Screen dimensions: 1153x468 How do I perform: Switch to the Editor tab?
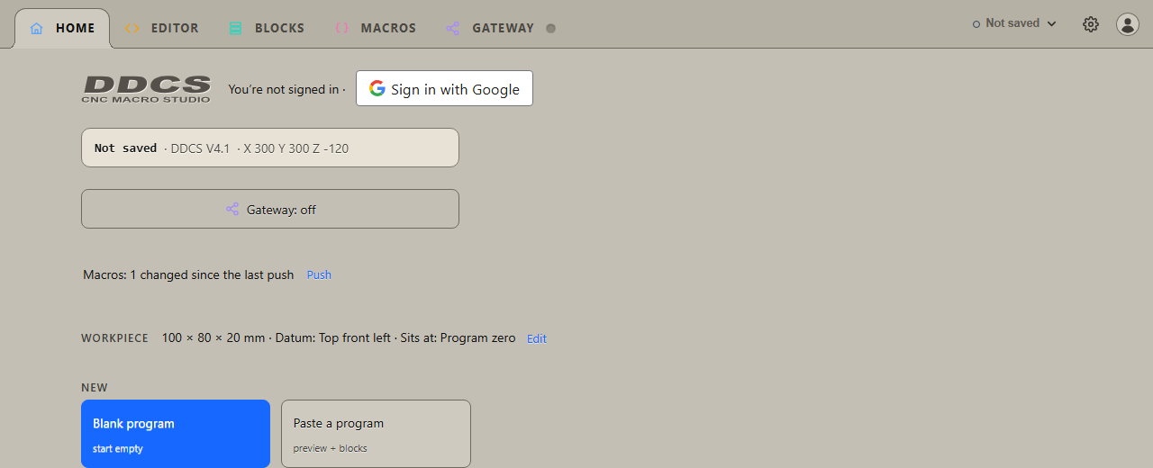click(161, 28)
